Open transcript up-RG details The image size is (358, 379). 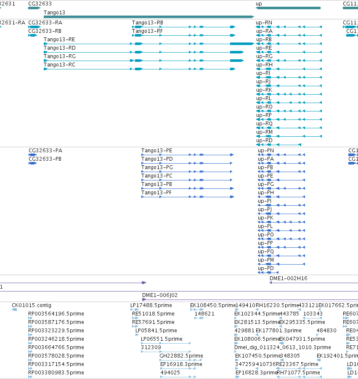point(265,56)
